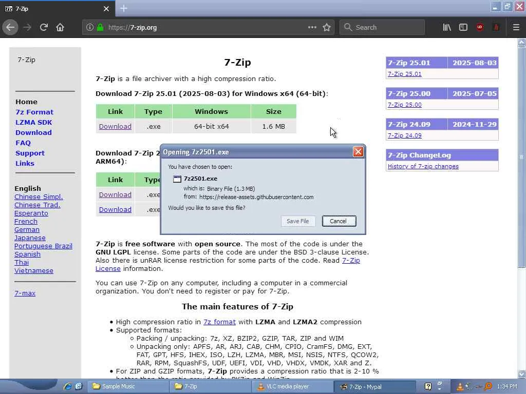Click the scrollbar down arrow
This screenshot has height=394, width=526.
pyautogui.click(x=521, y=374)
